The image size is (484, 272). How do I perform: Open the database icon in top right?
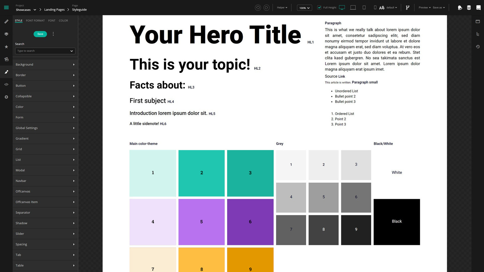click(x=469, y=8)
